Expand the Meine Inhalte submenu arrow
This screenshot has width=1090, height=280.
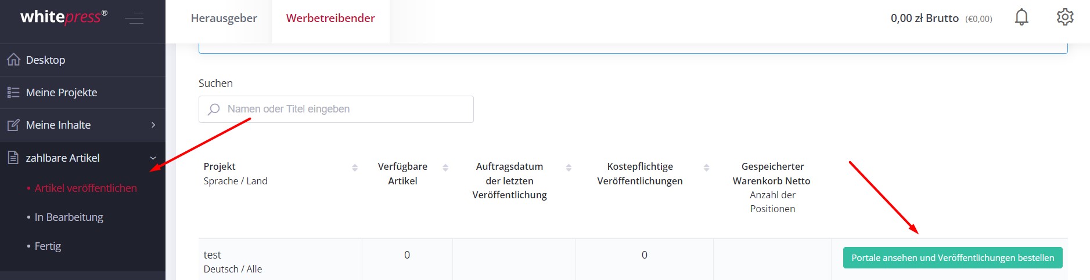(x=153, y=125)
